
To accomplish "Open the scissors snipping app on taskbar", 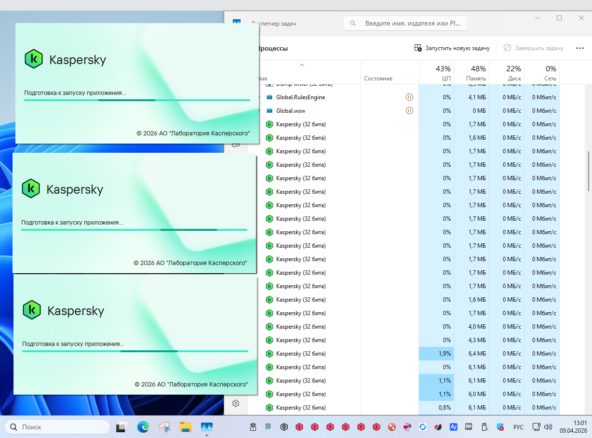I will click(x=164, y=427).
